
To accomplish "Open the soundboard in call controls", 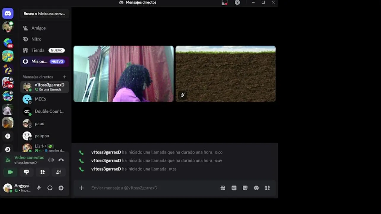I will point(58,172).
